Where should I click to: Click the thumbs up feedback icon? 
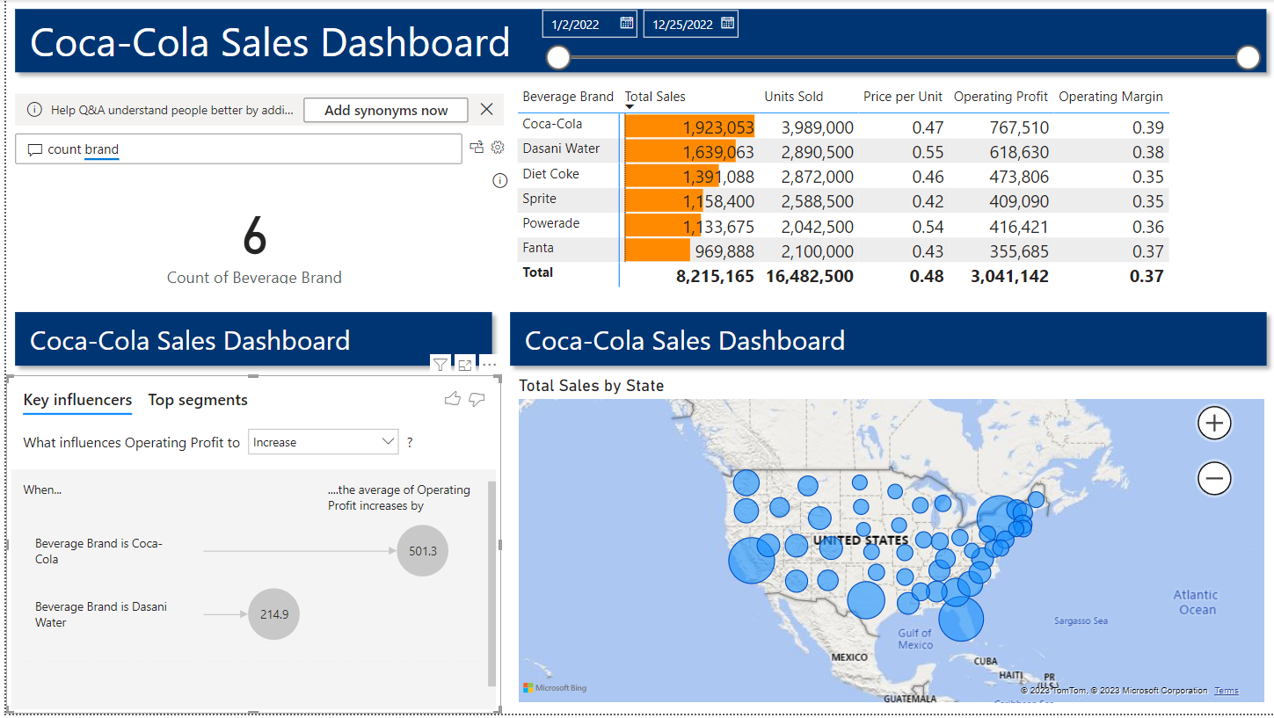point(453,400)
